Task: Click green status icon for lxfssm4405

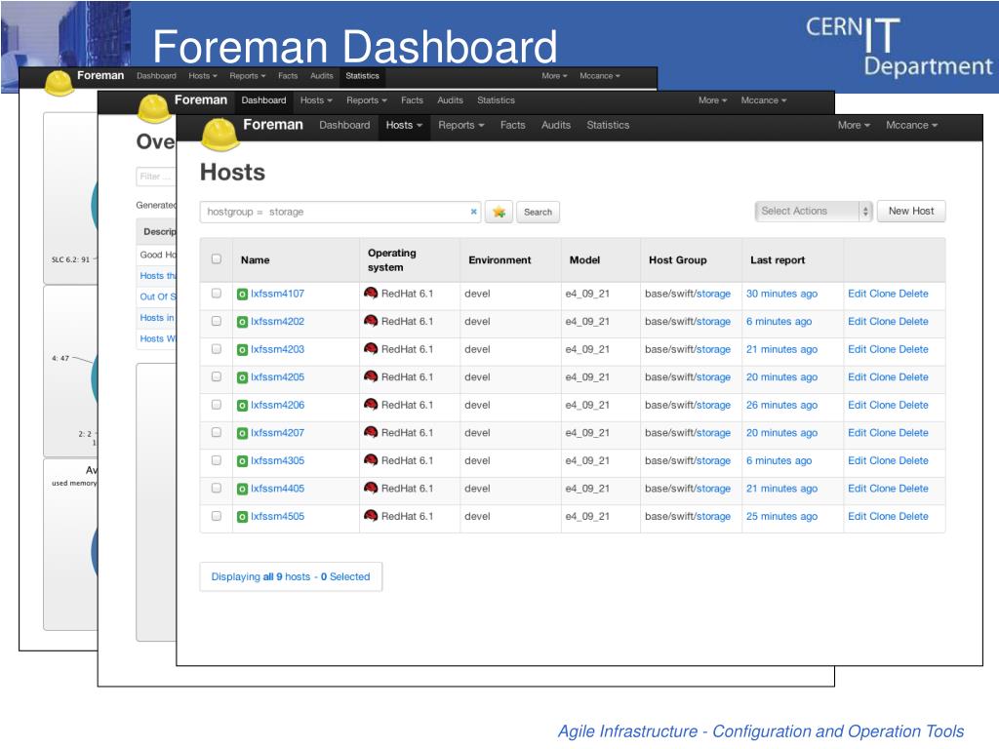Action: coord(242,490)
